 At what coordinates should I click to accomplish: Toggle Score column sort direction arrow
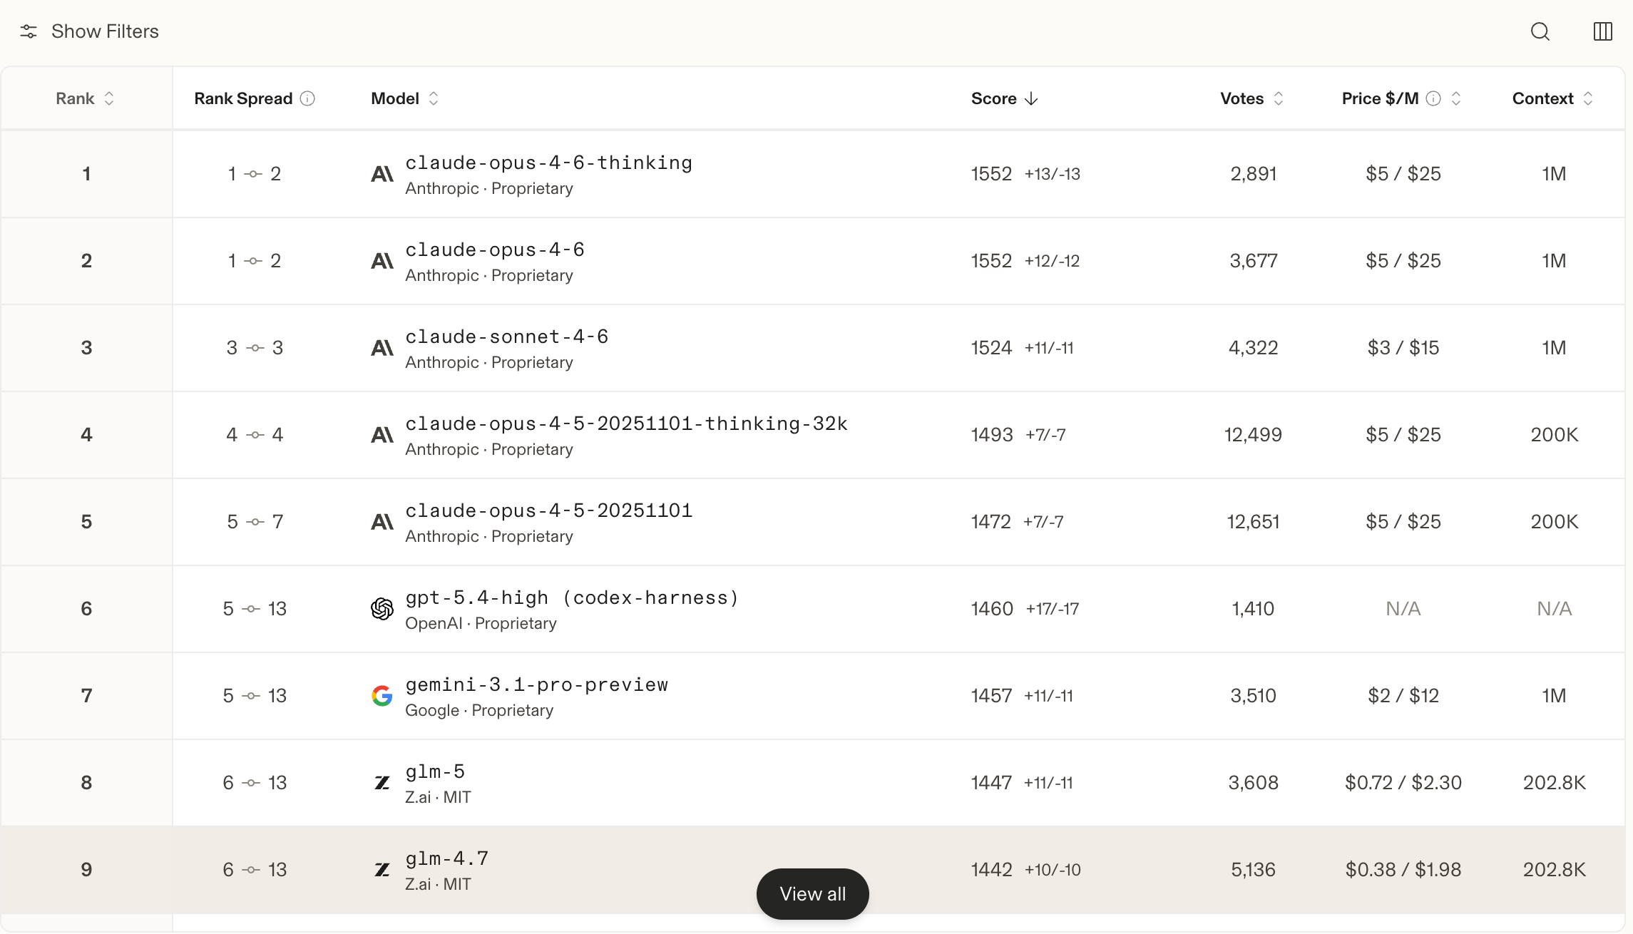1031,98
